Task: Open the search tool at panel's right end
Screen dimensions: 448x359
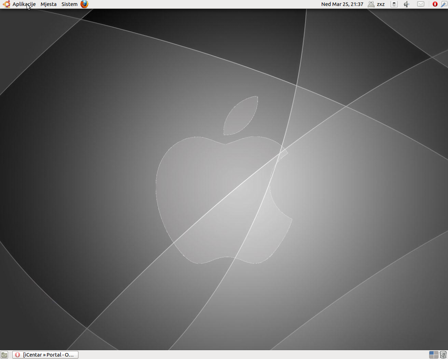Action: [444, 4]
